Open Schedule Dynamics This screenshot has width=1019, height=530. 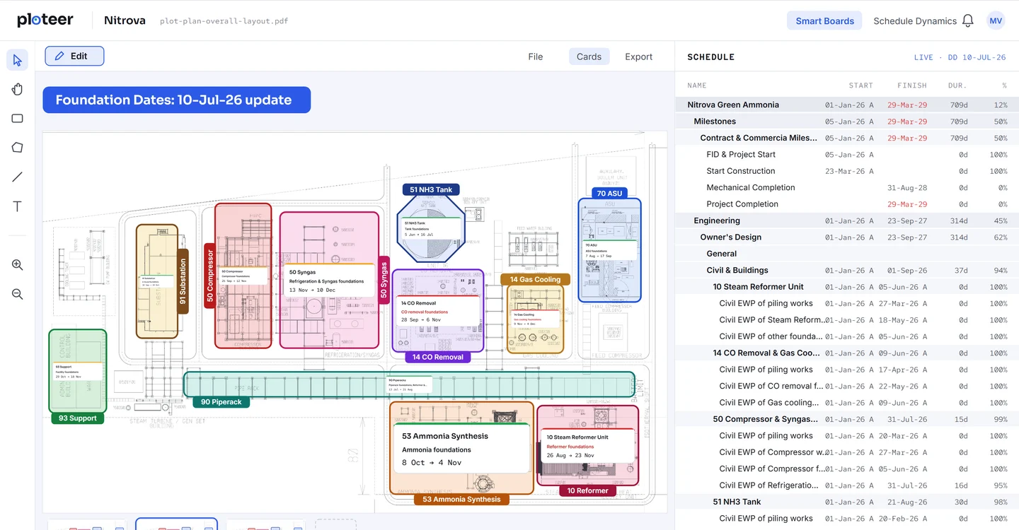point(915,20)
